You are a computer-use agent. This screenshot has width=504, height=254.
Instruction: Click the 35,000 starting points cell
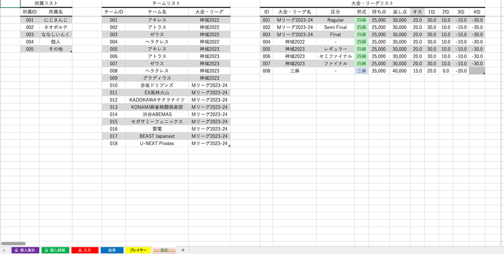coord(379,71)
